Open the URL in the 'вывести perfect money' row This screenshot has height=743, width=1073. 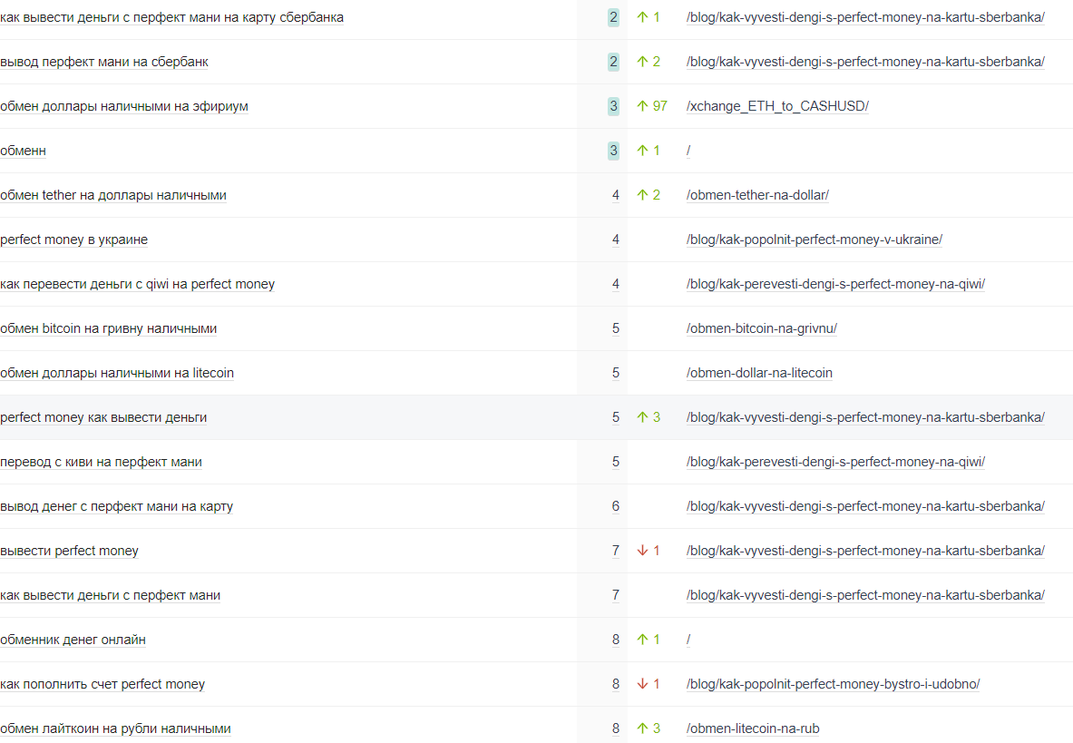865,551
